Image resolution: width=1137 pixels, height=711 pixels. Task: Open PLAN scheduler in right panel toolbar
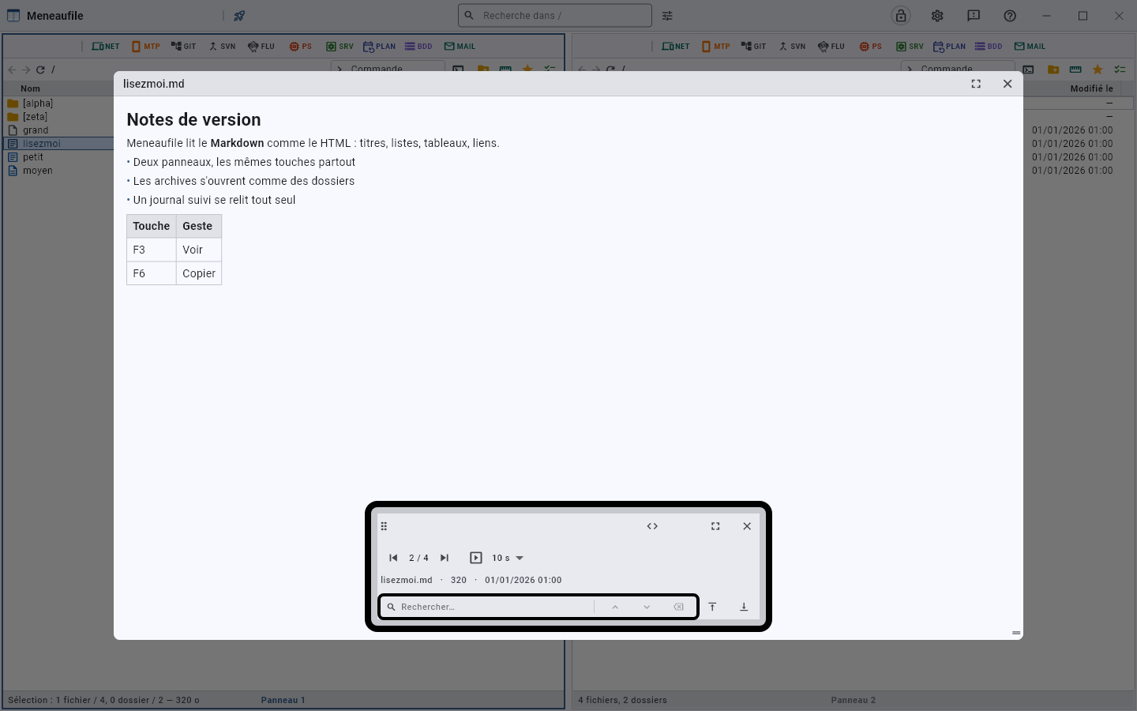point(950,47)
